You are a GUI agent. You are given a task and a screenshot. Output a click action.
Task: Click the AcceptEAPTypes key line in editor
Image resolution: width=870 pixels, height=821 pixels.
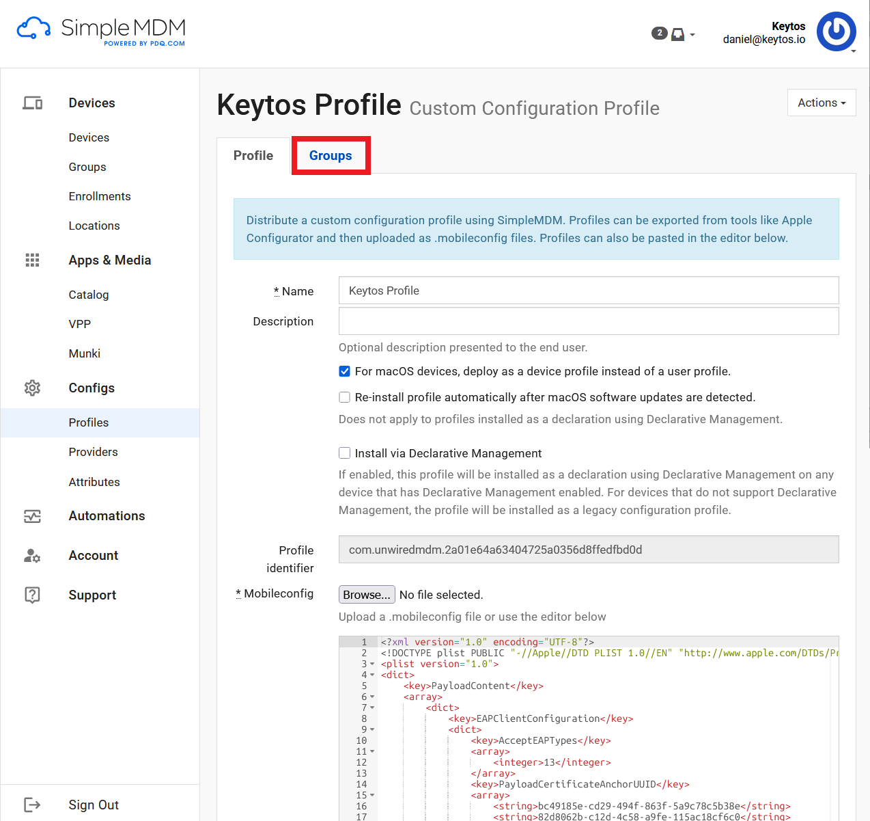tap(541, 741)
